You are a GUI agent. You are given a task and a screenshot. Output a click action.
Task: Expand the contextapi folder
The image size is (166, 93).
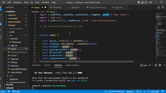pos(13,18)
